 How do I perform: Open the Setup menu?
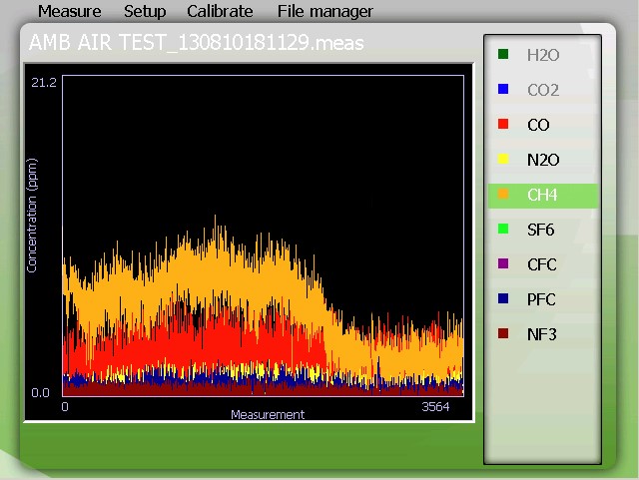coord(145,12)
